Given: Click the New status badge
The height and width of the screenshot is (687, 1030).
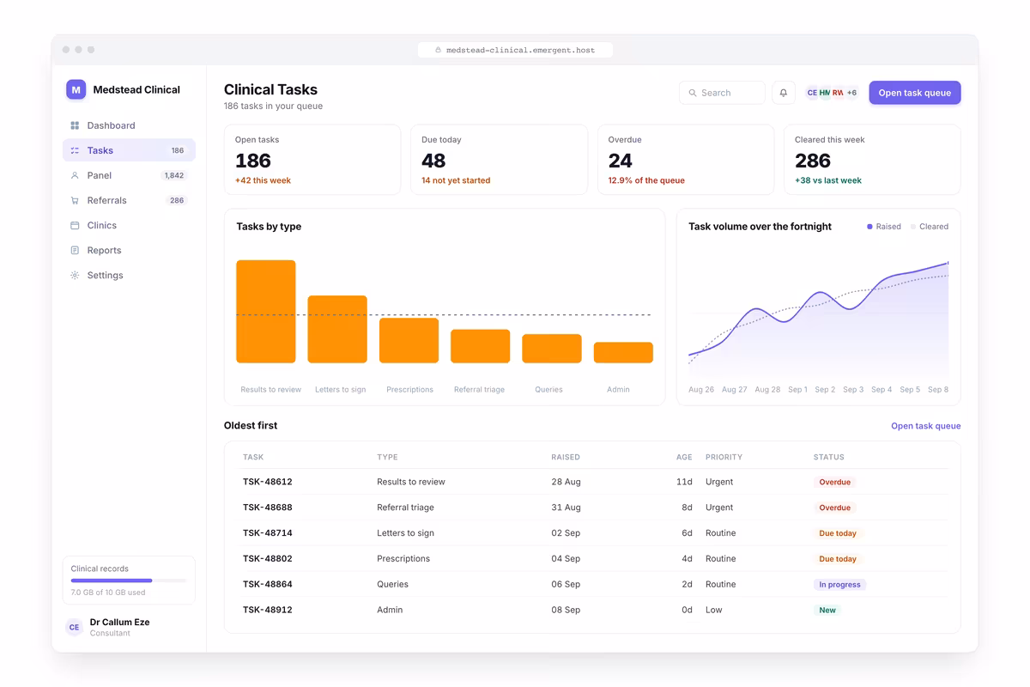Looking at the screenshot, I should coord(827,611).
